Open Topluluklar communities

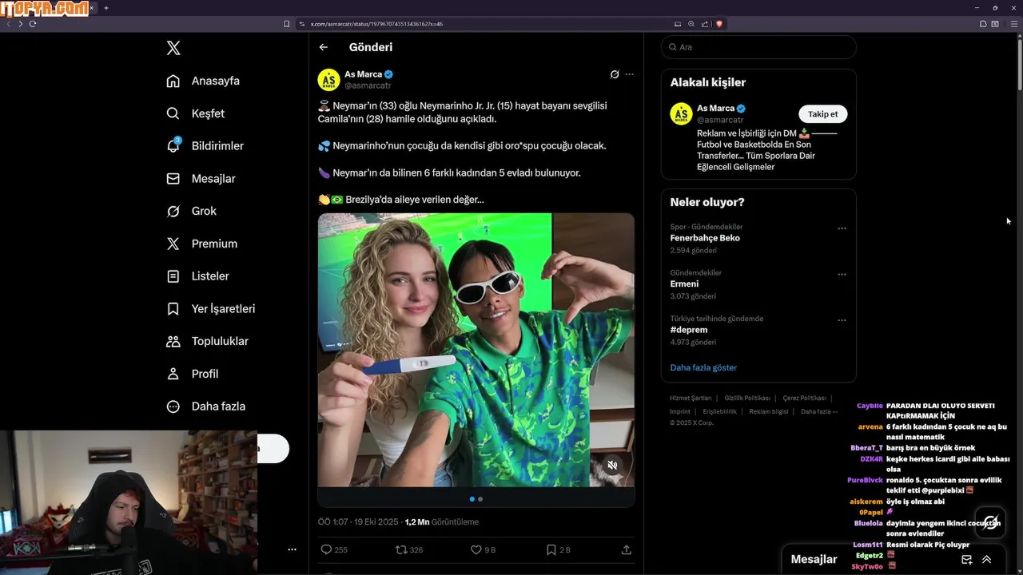[x=207, y=341]
